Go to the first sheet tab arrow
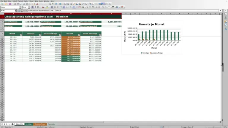This screenshot has height=128, width=228. [x=2, y=124]
